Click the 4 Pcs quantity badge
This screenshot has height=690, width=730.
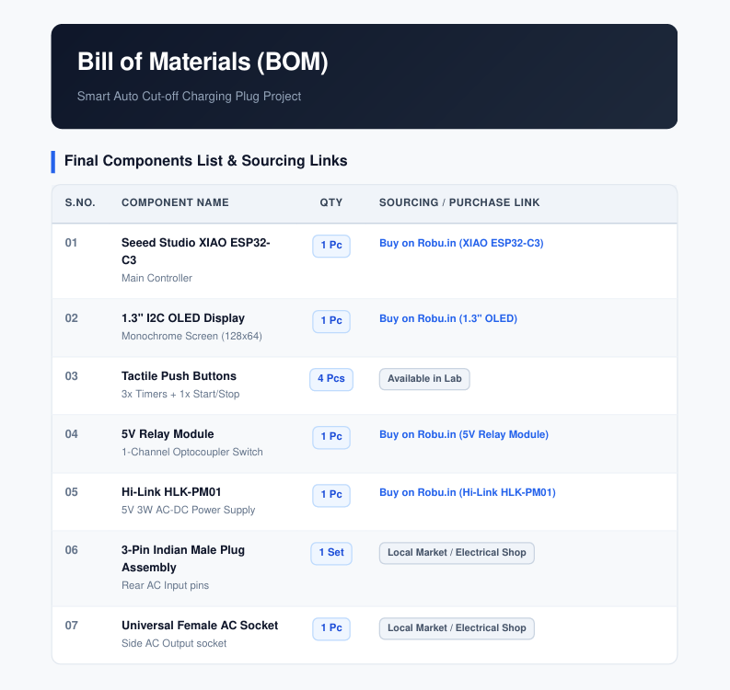[331, 379]
